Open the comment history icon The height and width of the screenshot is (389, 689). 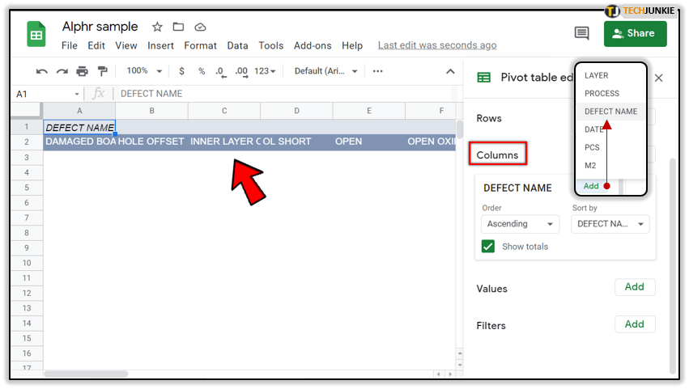click(581, 33)
